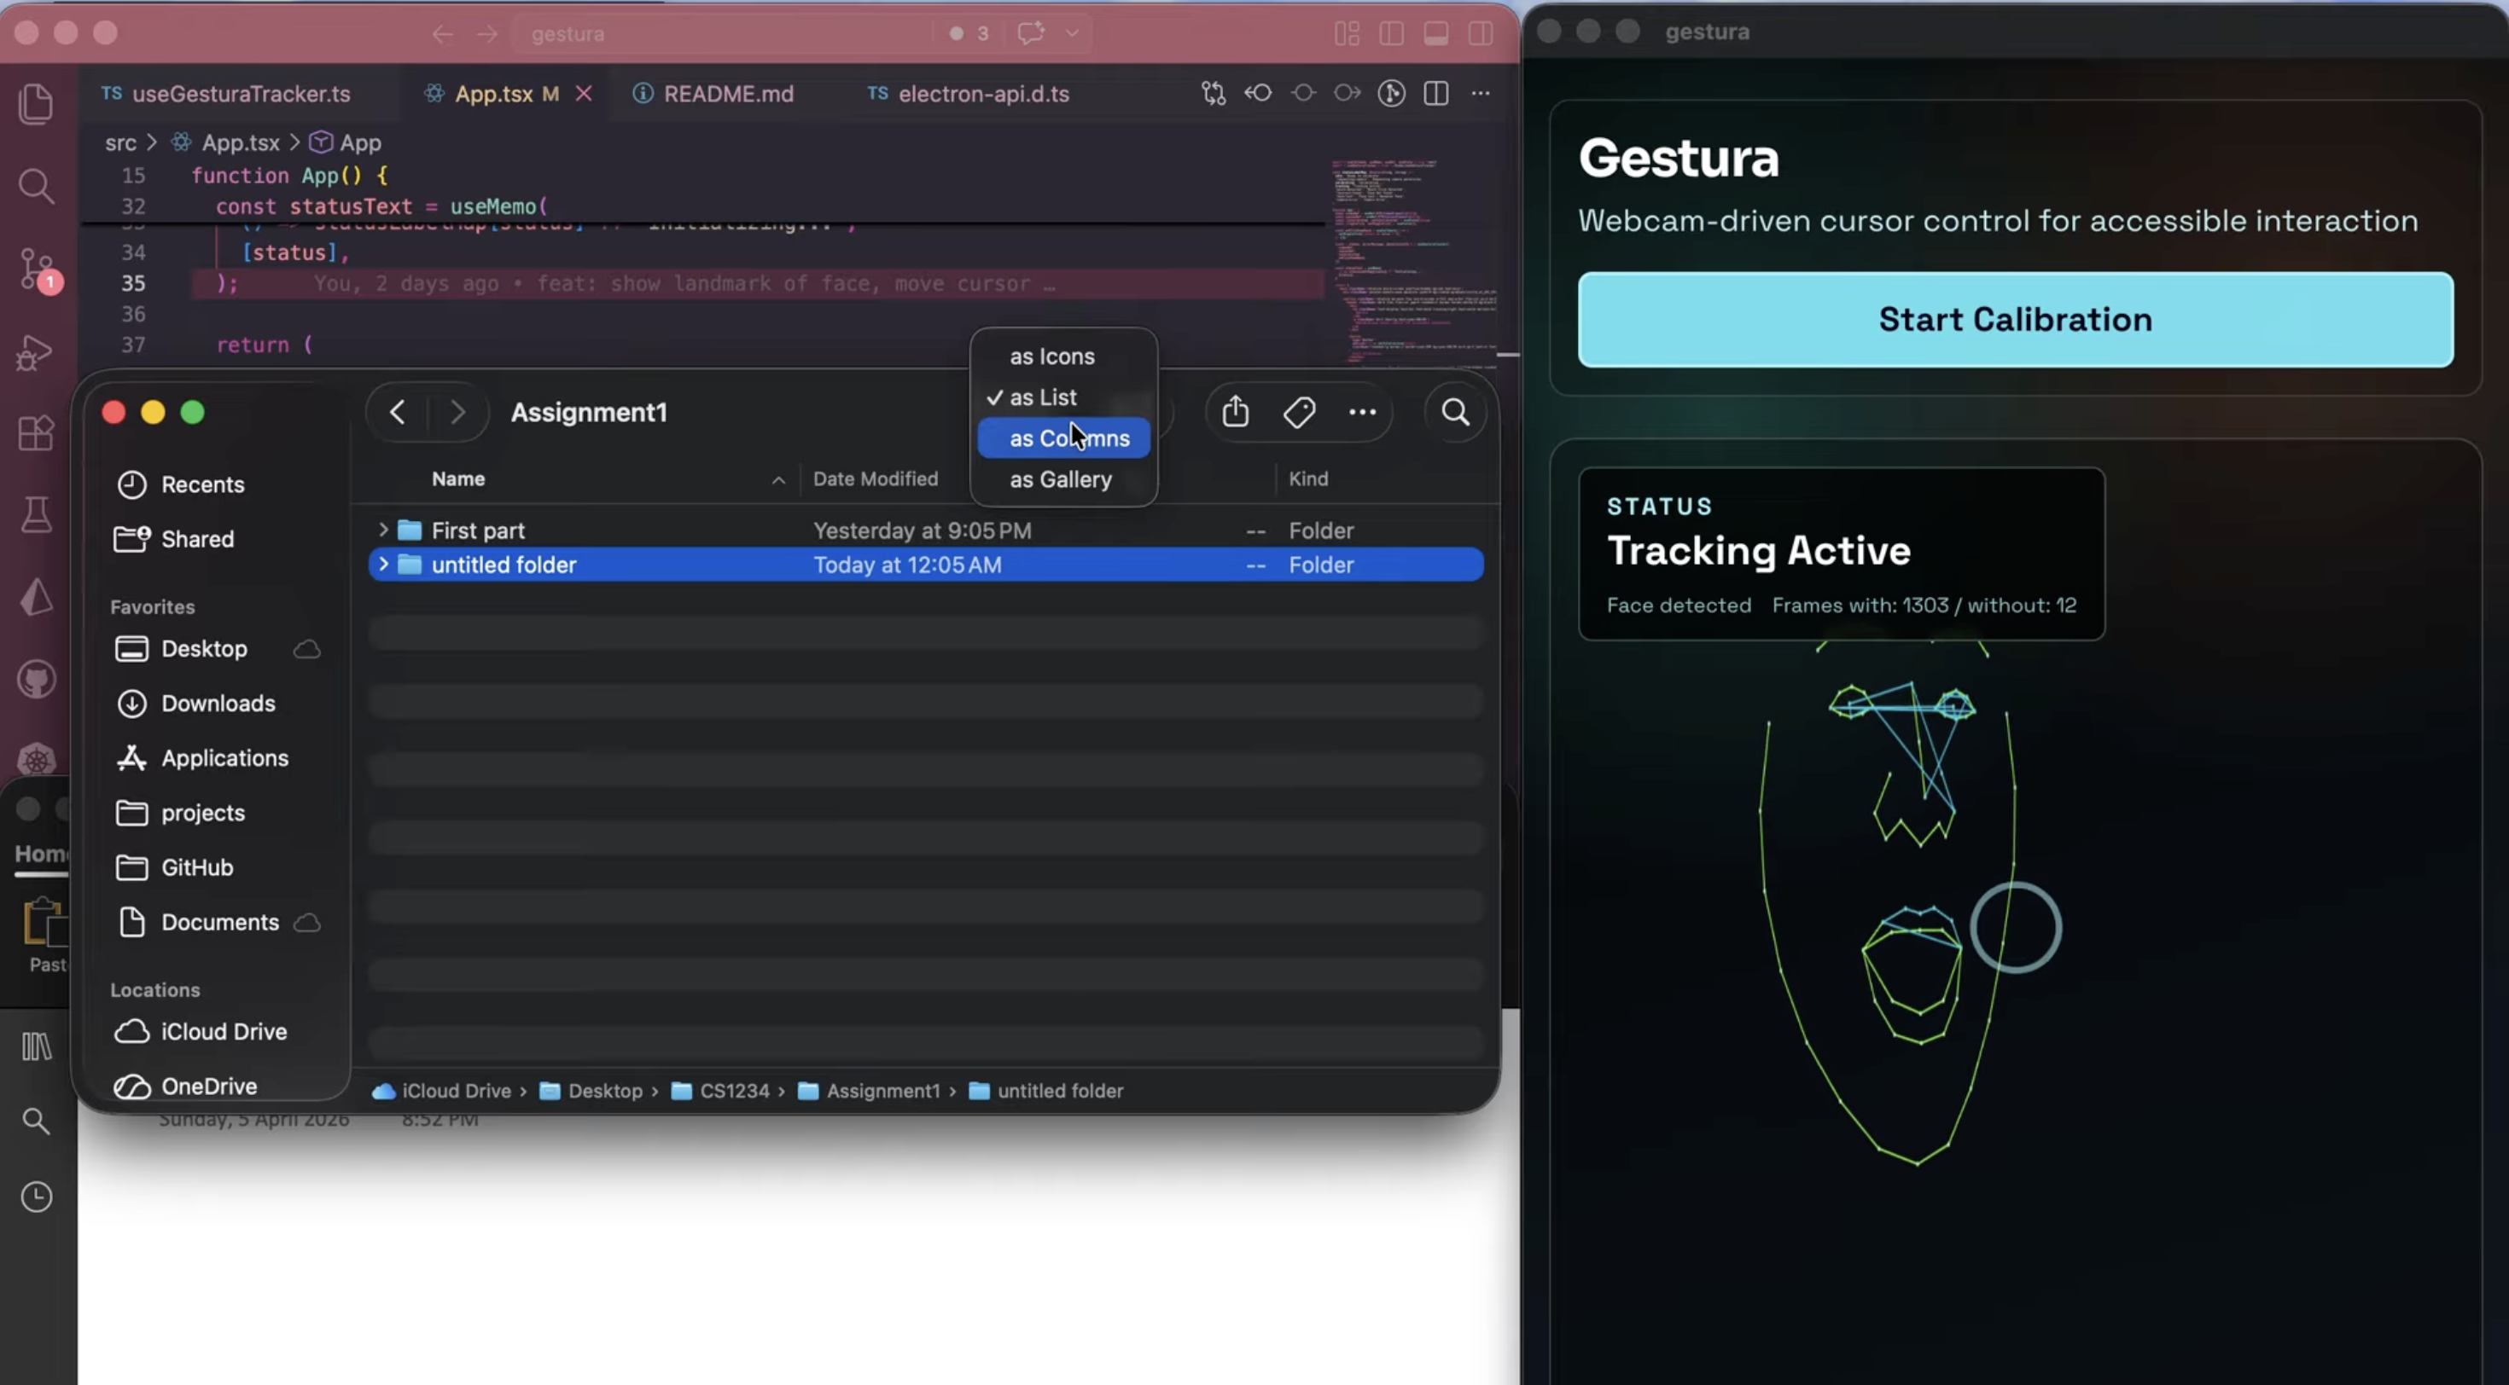This screenshot has height=1385, width=2509.
Task: Close the App.tsx tab
Action: (584, 94)
